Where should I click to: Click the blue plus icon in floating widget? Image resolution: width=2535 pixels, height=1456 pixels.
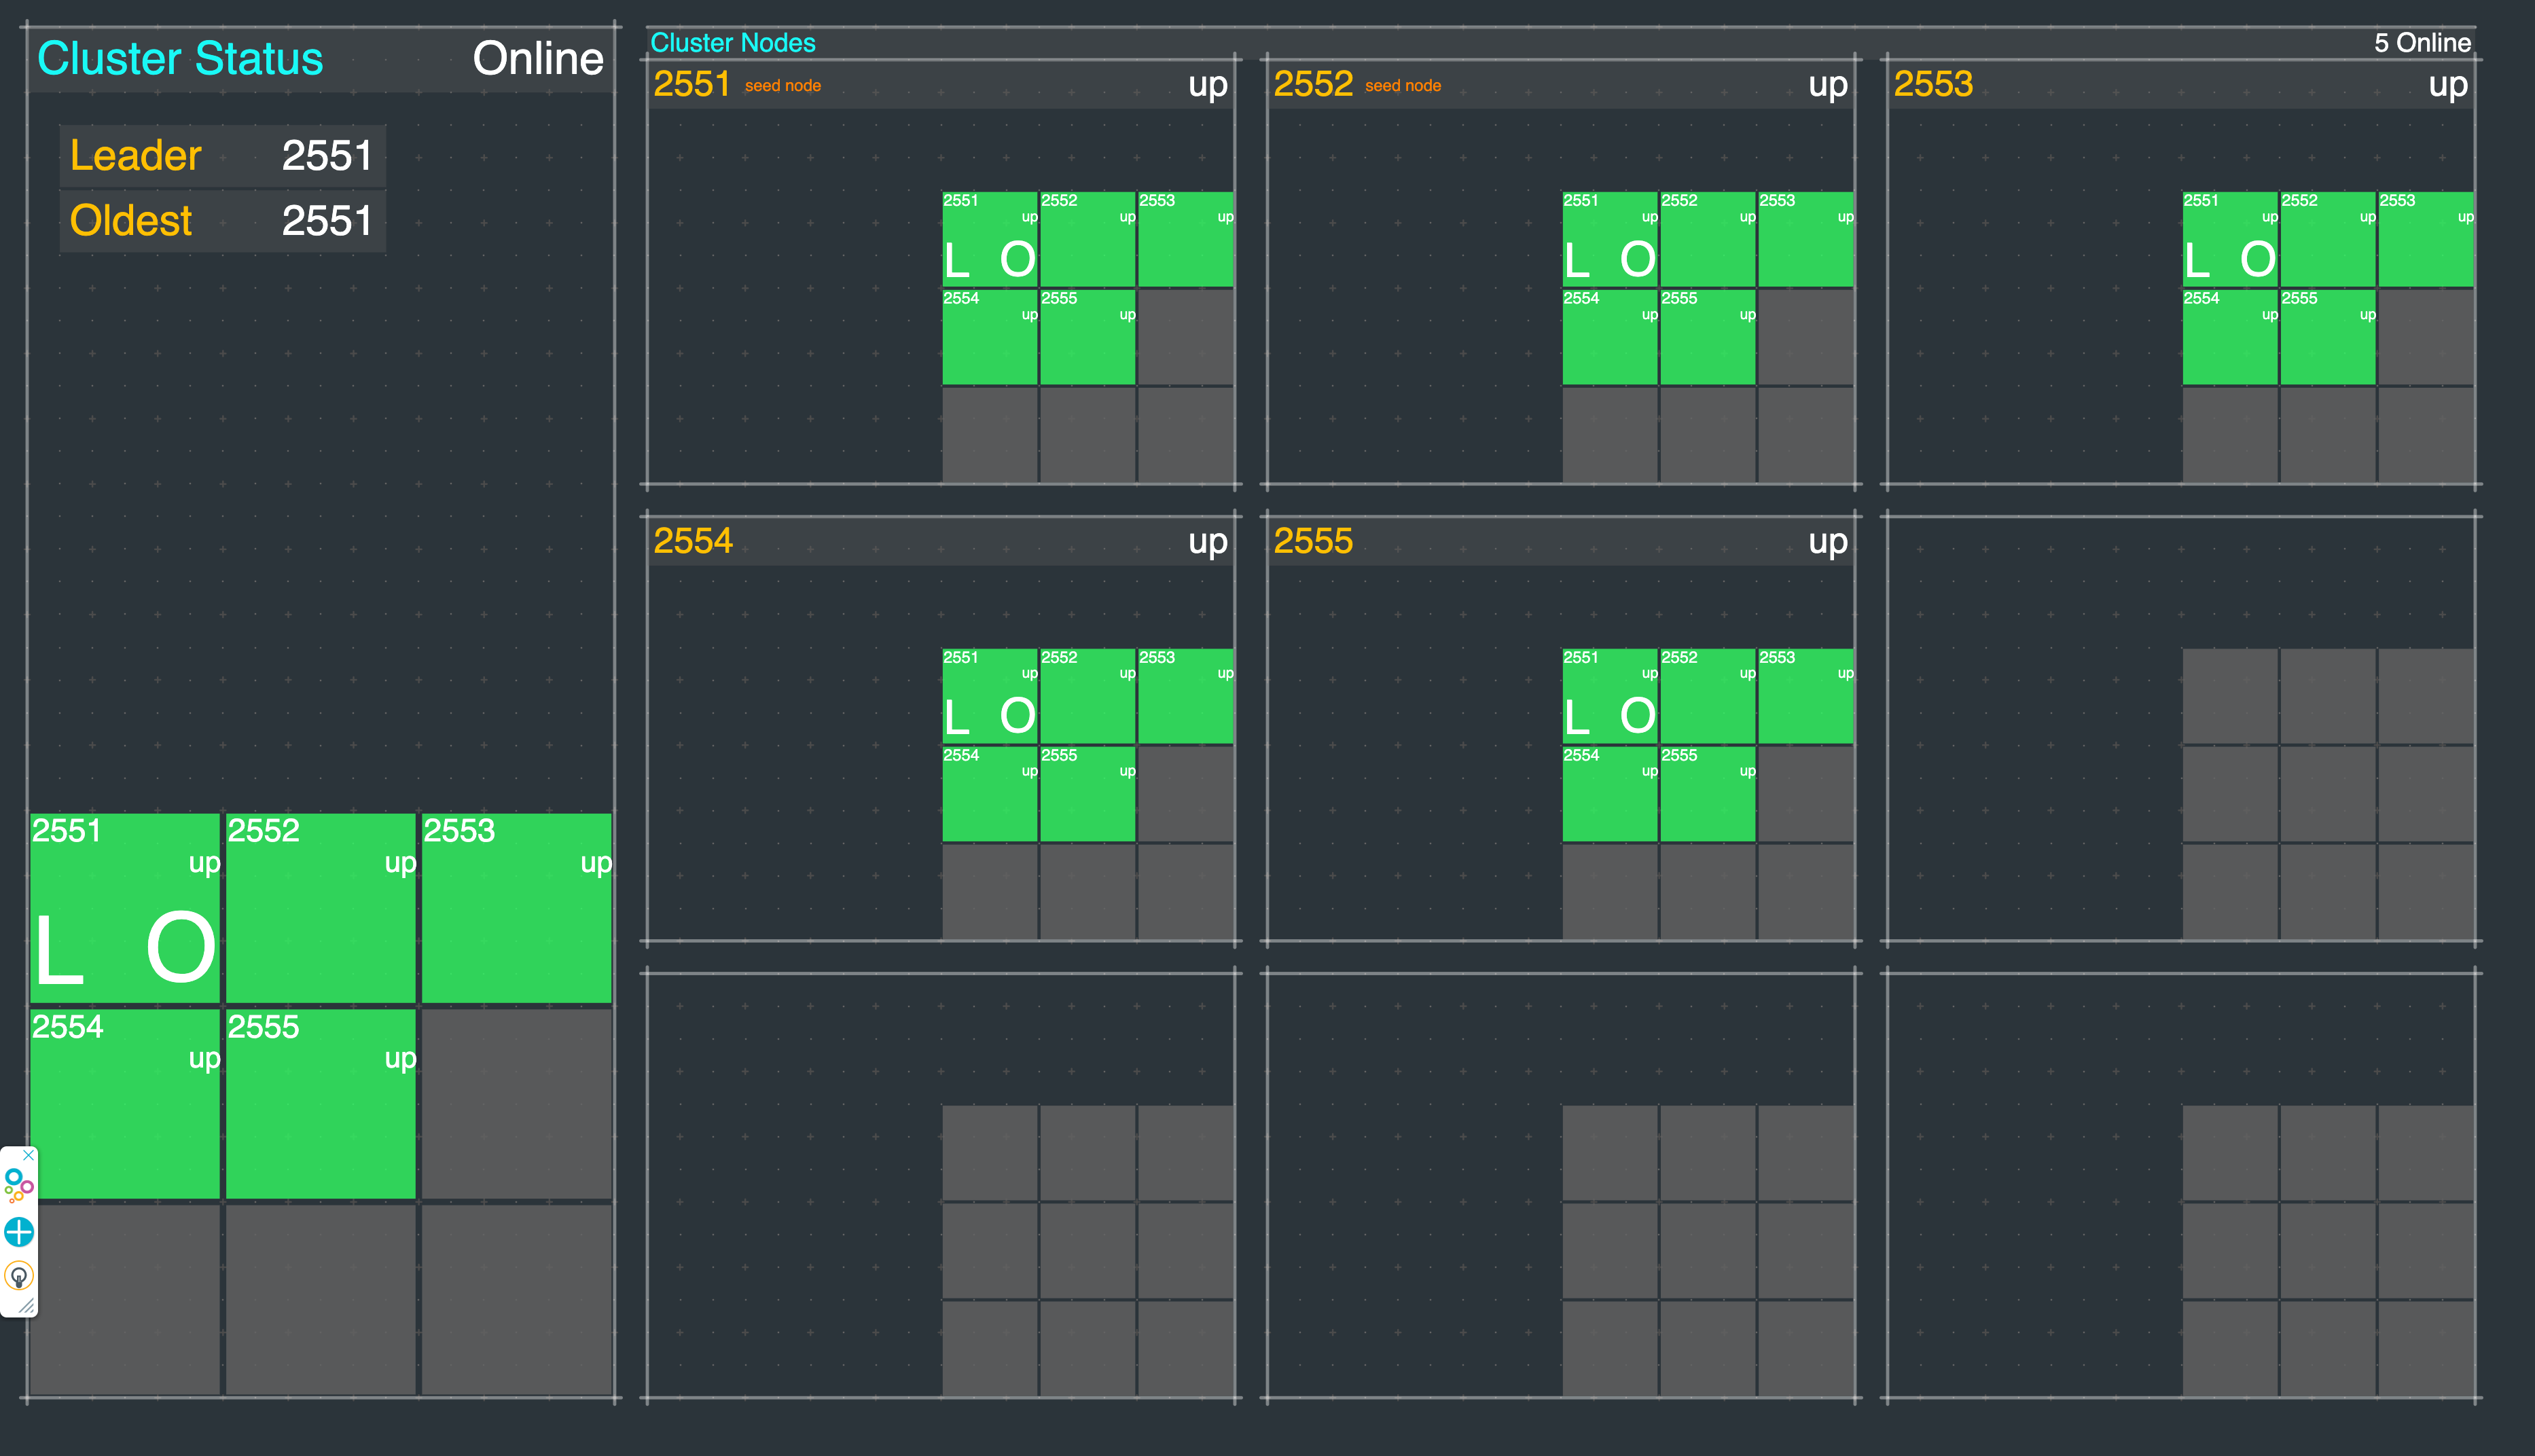pyautogui.click(x=19, y=1231)
